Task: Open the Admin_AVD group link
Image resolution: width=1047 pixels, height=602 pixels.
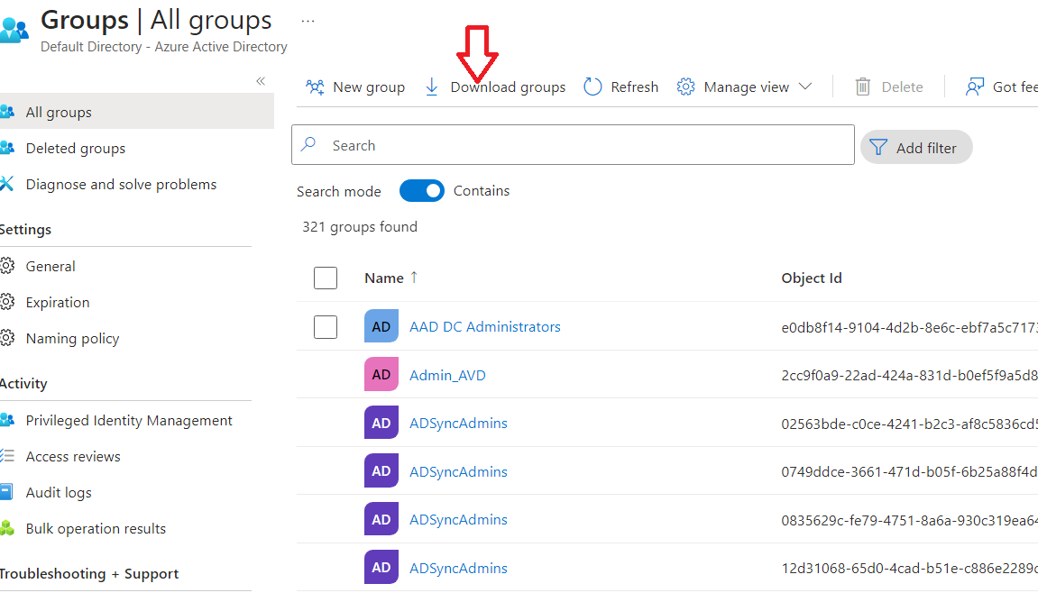Action: [447, 375]
